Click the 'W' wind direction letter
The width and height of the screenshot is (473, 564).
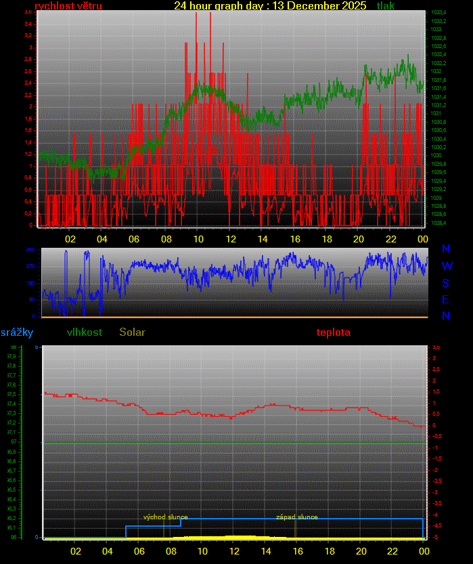(447, 266)
